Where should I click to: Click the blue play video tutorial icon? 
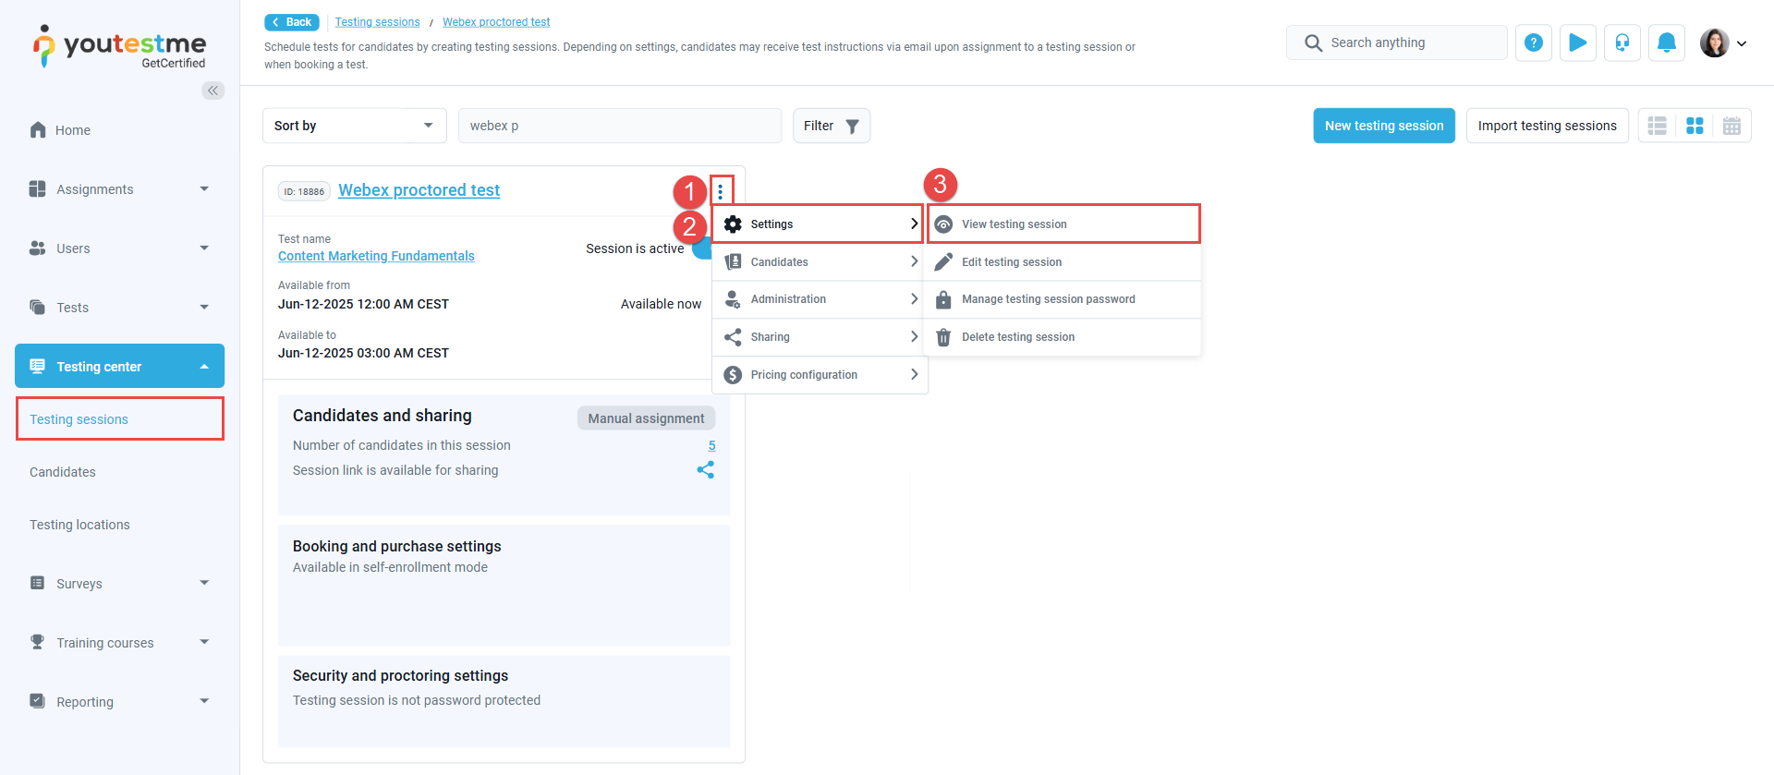click(1578, 42)
